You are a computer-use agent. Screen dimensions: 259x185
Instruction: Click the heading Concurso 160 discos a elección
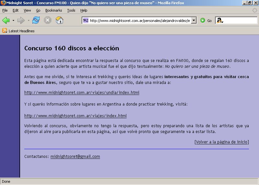tap(72, 48)
